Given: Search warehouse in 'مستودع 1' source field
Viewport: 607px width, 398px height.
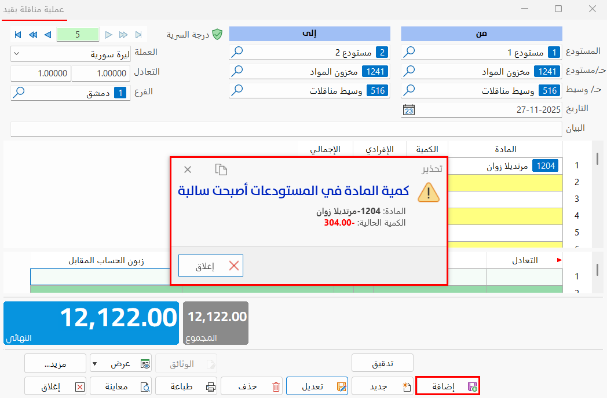Looking at the screenshot, I should click(409, 53).
